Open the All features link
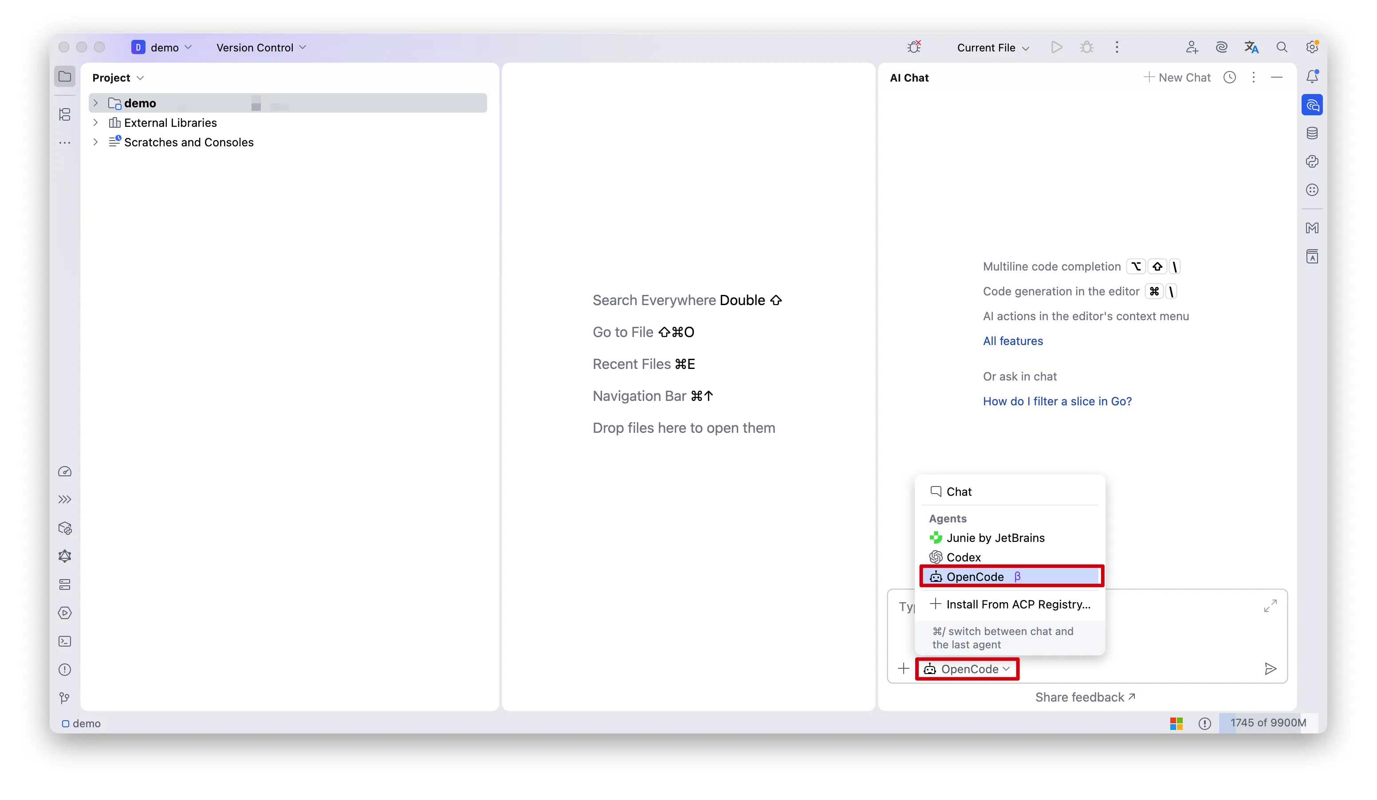This screenshot has height=800, width=1377. [x=1012, y=341]
